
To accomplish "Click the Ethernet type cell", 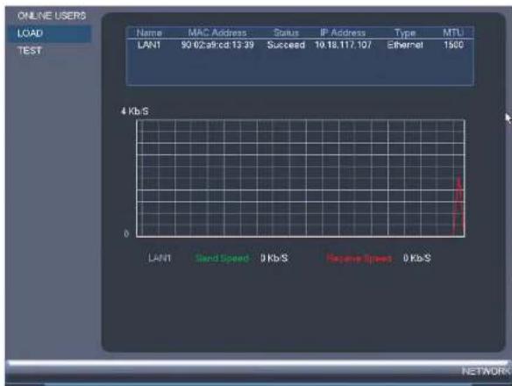I will (x=405, y=45).
